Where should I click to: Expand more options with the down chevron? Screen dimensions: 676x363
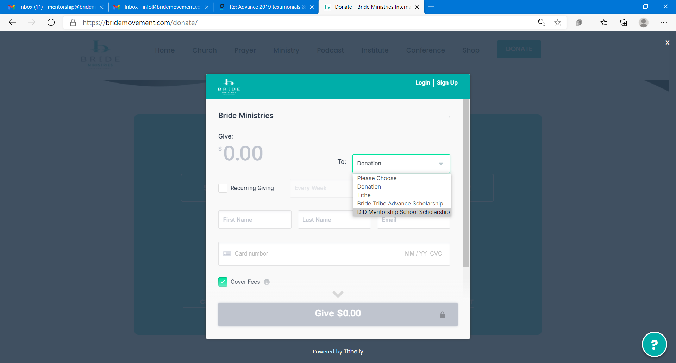pyautogui.click(x=338, y=294)
